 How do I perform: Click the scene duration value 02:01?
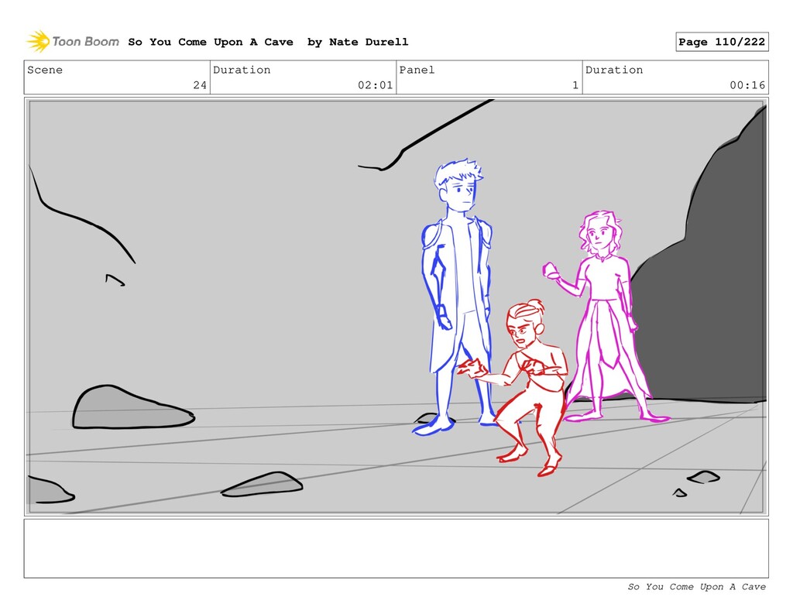[376, 85]
